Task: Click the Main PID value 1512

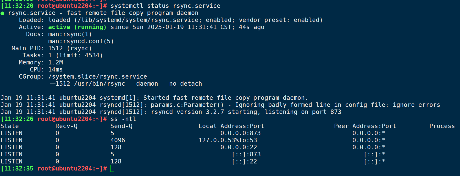Action: pos(56,48)
